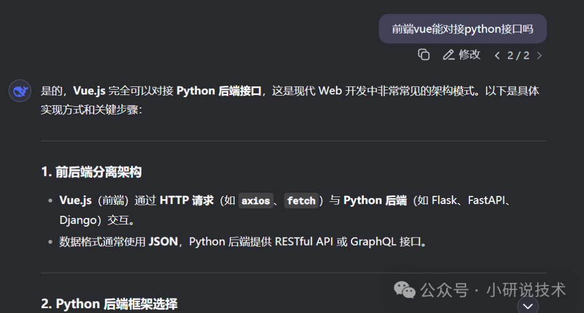Click the heading 1. 前后端分离架构

point(91,171)
